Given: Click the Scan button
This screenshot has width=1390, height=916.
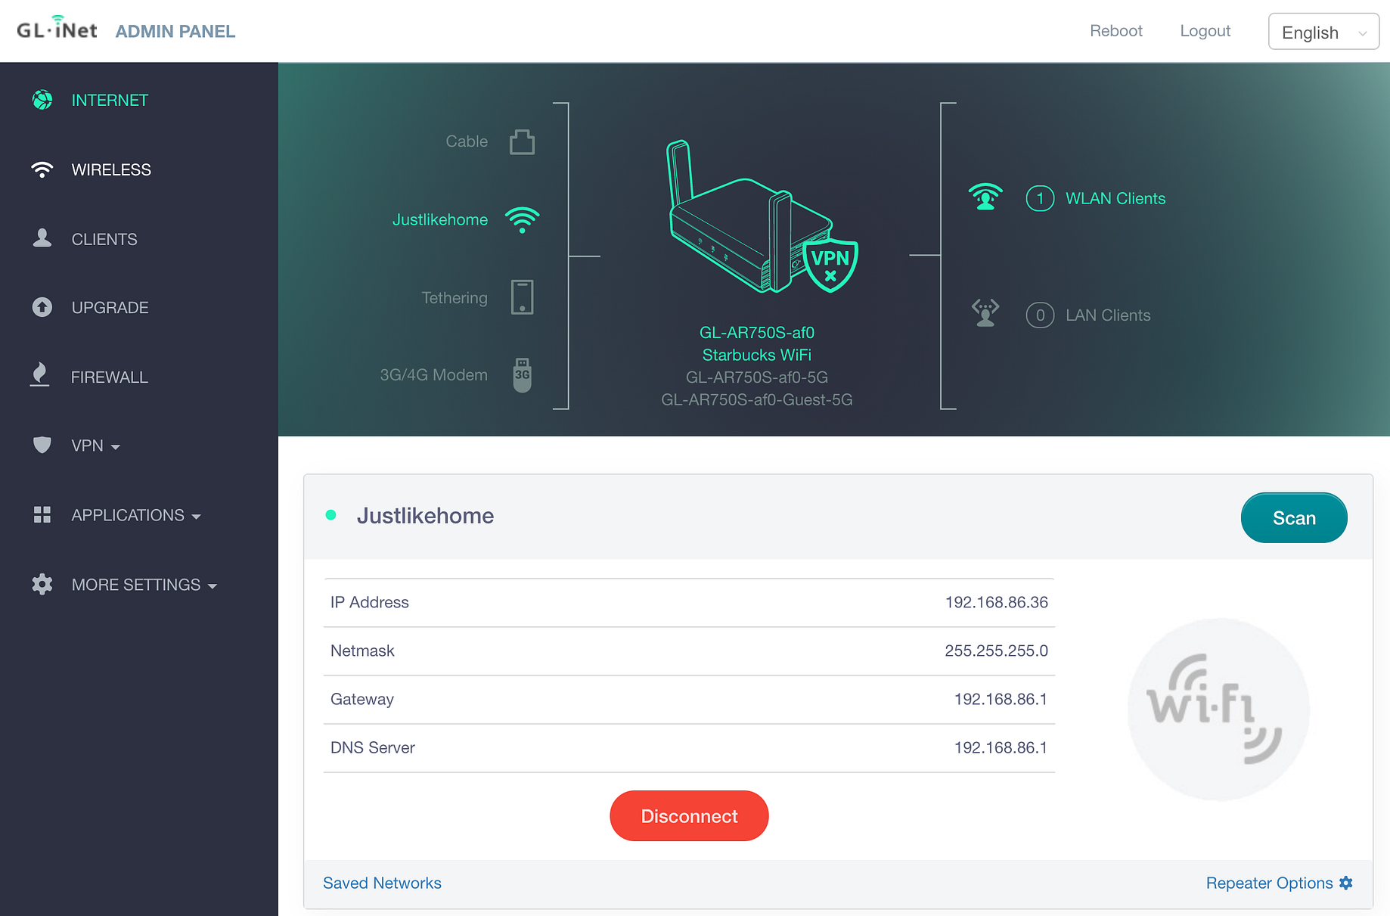Looking at the screenshot, I should click(1294, 518).
